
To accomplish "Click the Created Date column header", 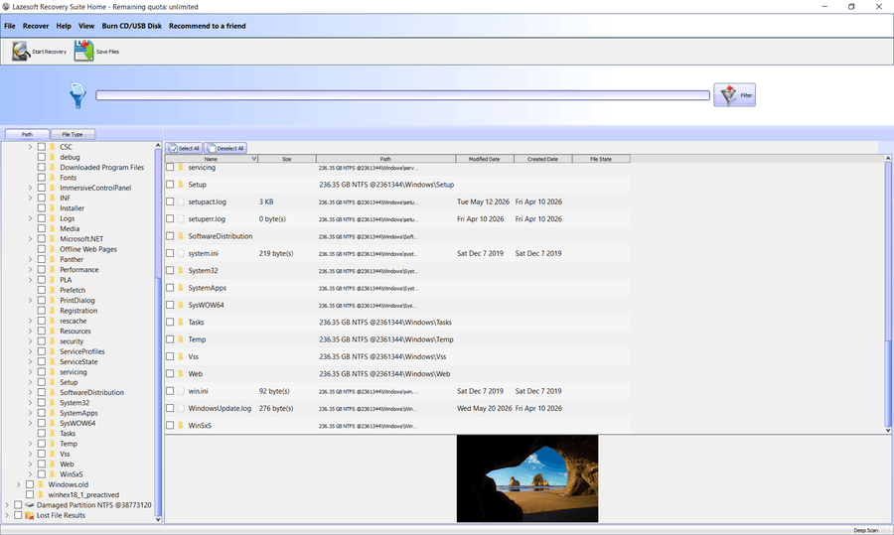I will click(542, 159).
